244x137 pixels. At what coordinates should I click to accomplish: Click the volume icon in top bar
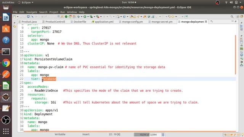(x=231, y=2)
